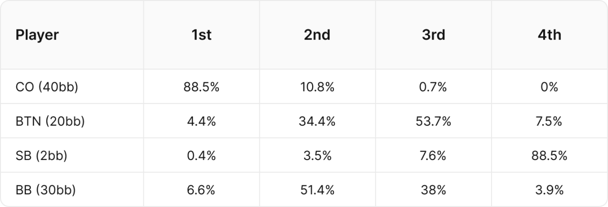Click the 51.4% cell in BB row

[x=317, y=190]
